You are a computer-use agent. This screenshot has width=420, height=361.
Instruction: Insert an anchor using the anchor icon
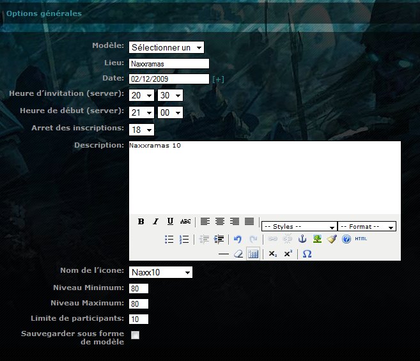(304, 239)
